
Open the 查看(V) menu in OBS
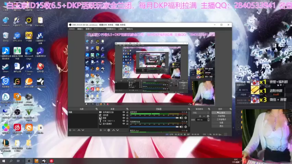(89, 29)
